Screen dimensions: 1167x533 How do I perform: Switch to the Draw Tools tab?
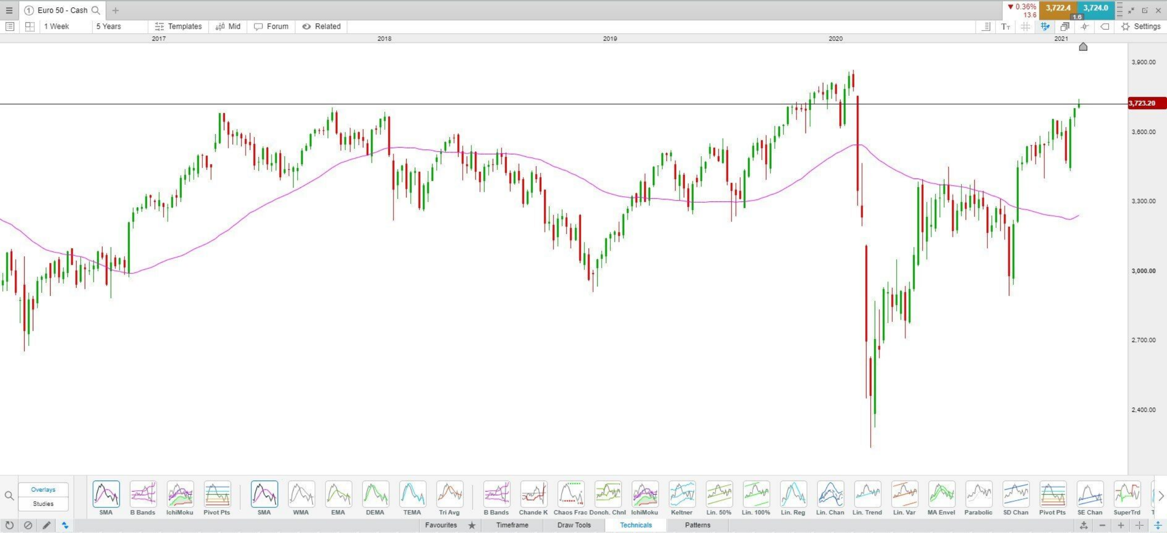573,525
